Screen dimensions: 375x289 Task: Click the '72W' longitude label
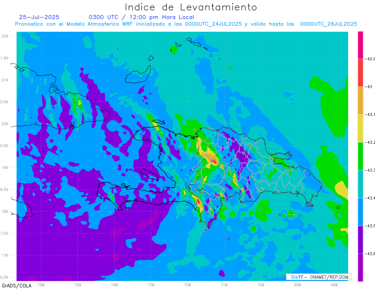(187, 285)
